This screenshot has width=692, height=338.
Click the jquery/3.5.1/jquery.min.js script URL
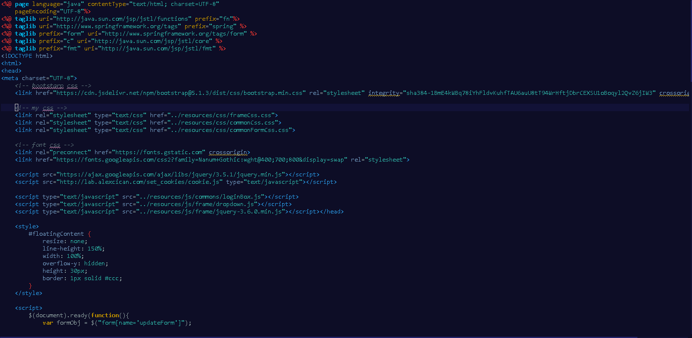coord(171,174)
